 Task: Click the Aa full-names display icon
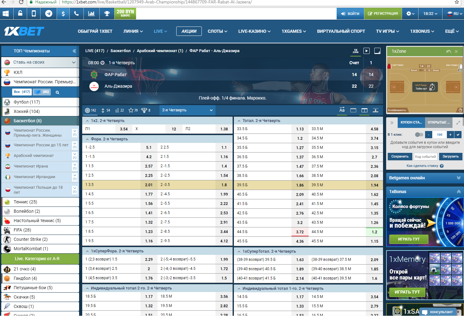(x=342, y=110)
